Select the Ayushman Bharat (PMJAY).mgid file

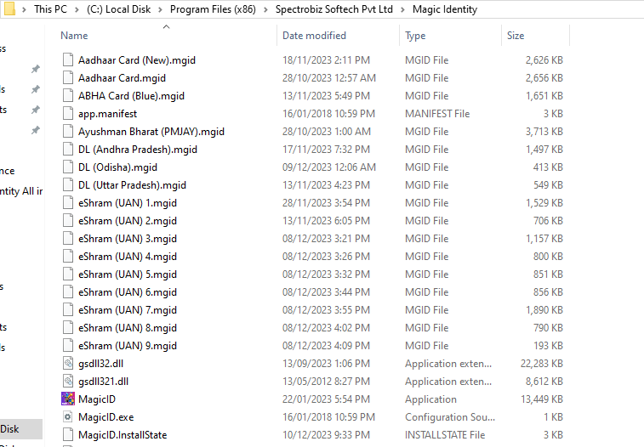(151, 132)
